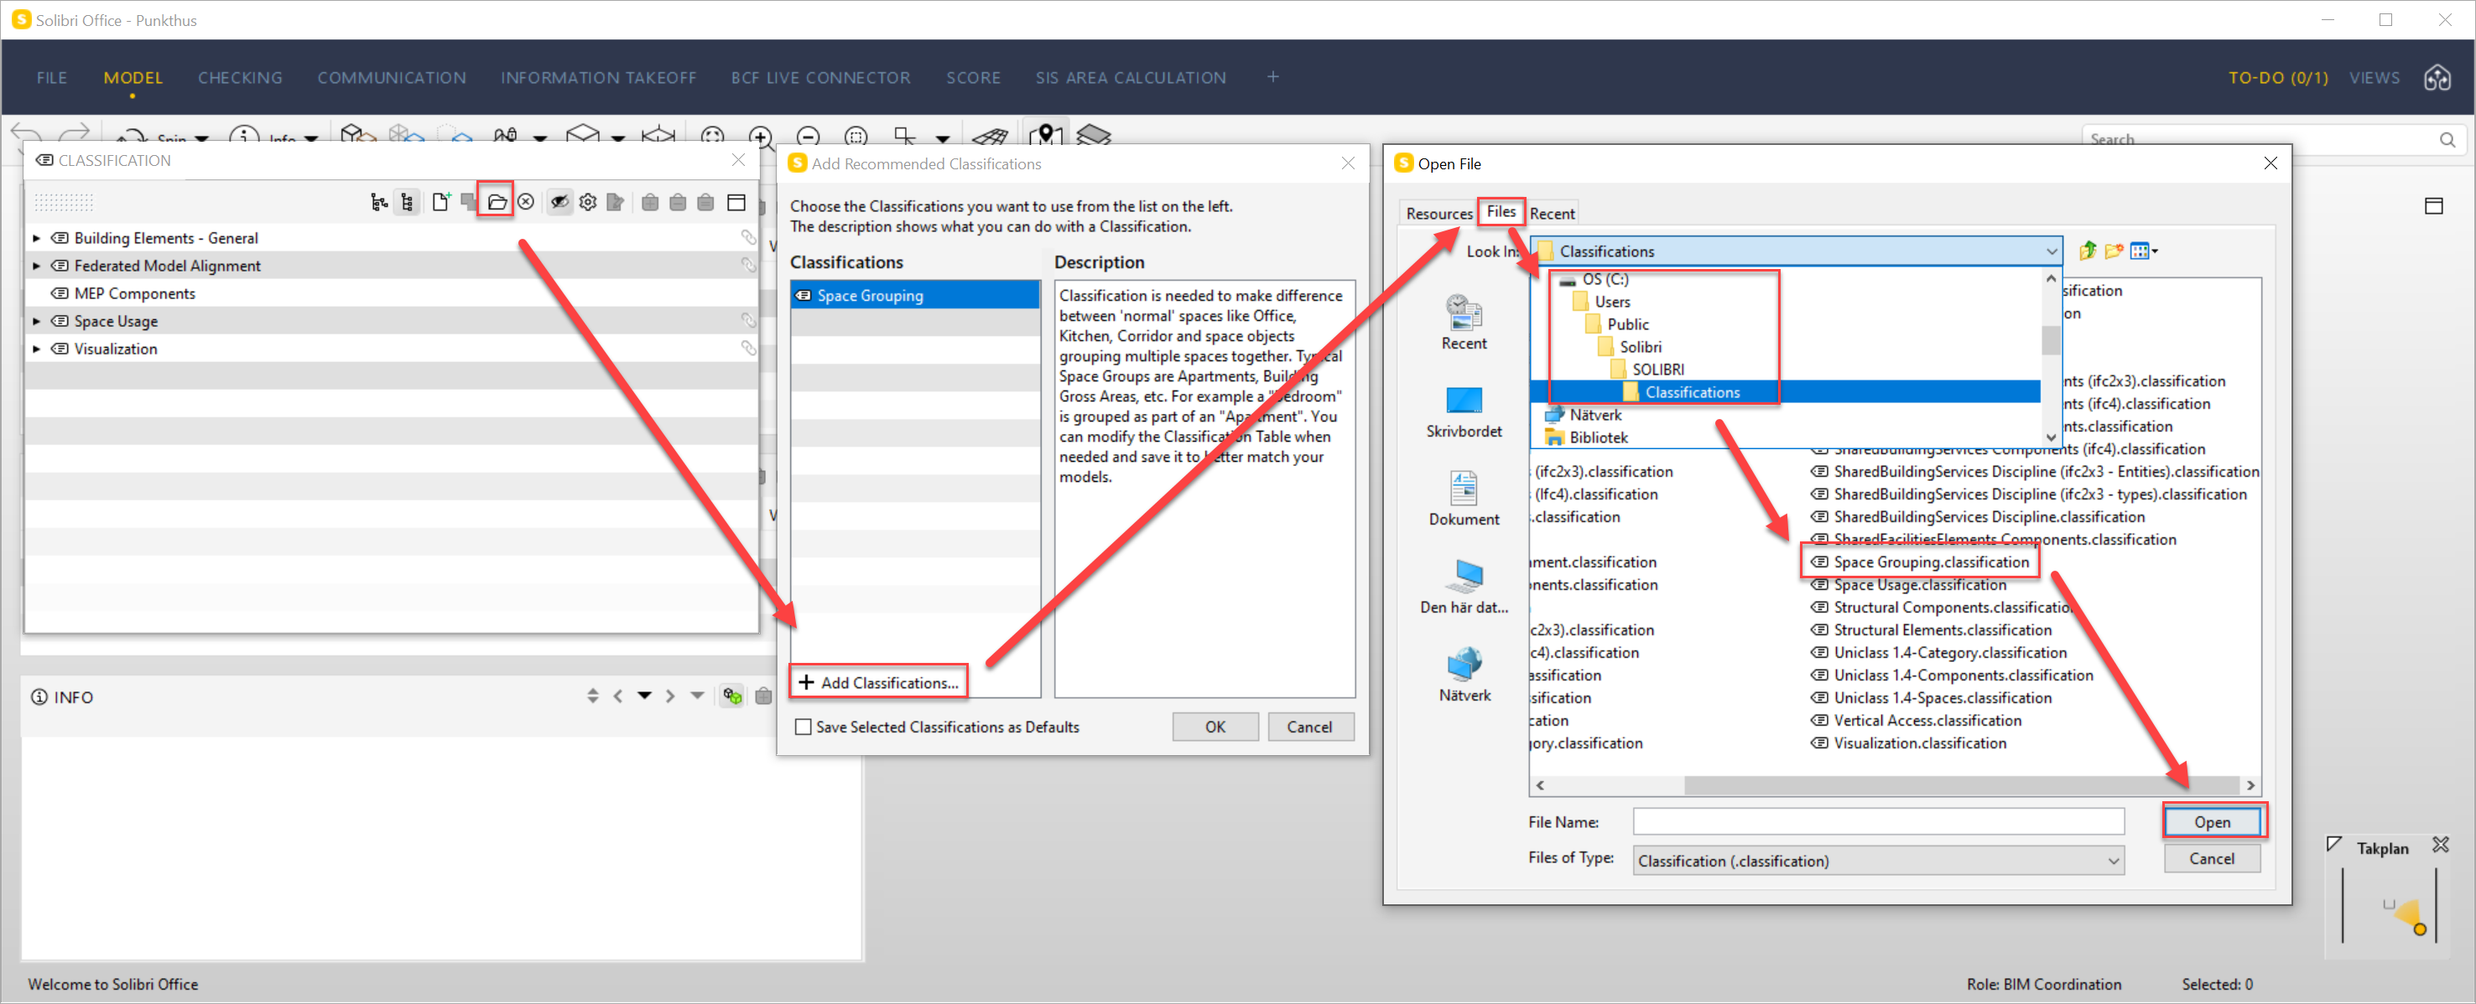Open the CHECKING tab
This screenshot has height=1004, width=2476.
pos(240,78)
